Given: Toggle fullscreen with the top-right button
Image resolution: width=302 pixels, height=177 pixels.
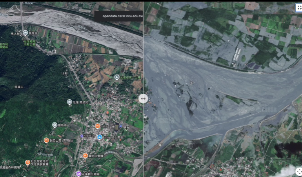Looking at the screenshot, I should click(298, 7).
